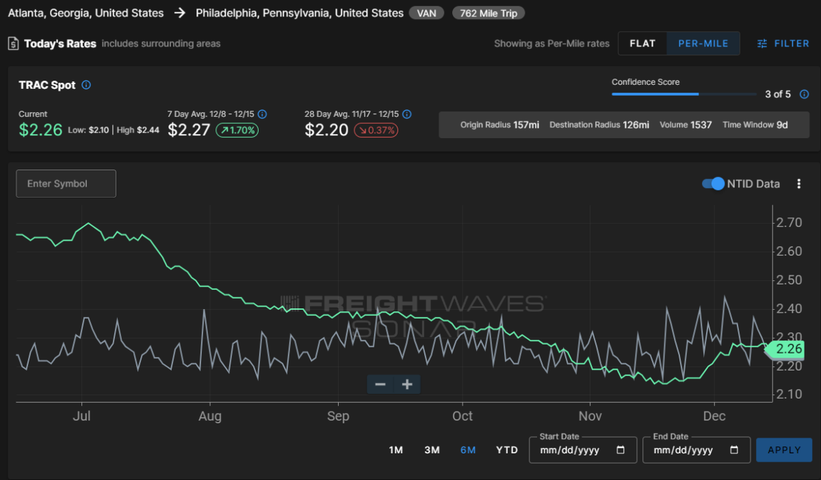The image size is (821, 480).
Task: Click the Start Date input field
Action: tap(583, 450)
